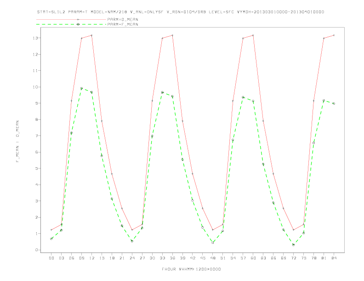Screen dimensions: 364x281
Task: Click x-axis forecast hour label 09
Action: point(81,258)
